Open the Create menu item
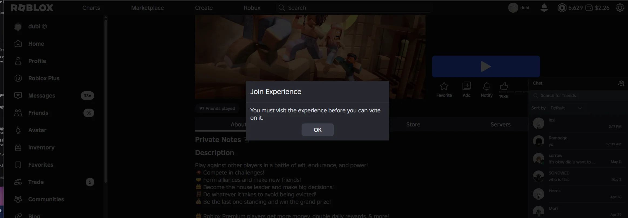 [x=204, y=8]
